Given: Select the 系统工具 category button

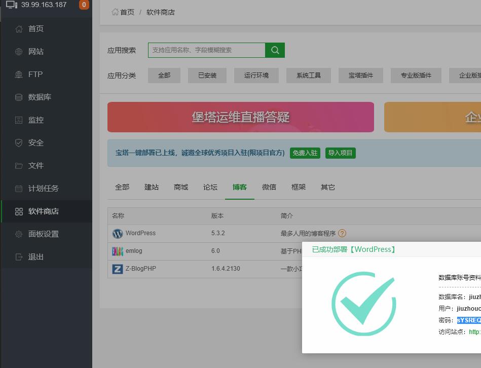Looking at the screenshot, I should [309, 76].
